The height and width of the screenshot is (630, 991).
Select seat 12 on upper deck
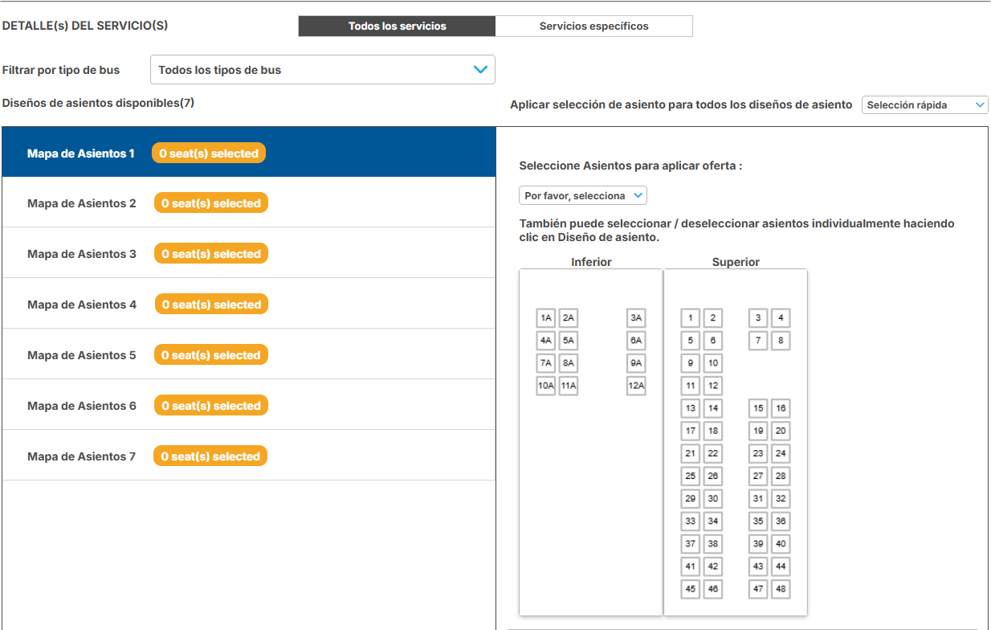tap(713, 386)
